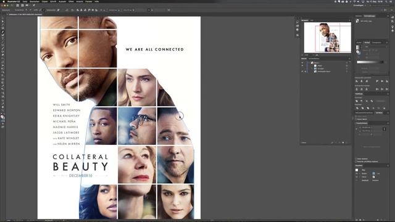Click horizontal align left icon in Align panel
Image resolution: width=395 pixels, height=222 pixels.
[x=357, y=81]
